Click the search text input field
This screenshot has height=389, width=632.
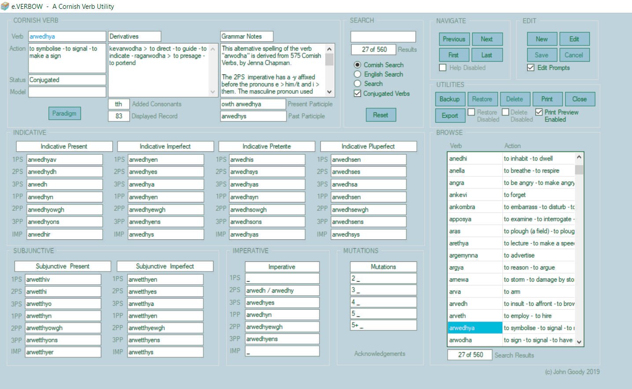pos(383,37)
